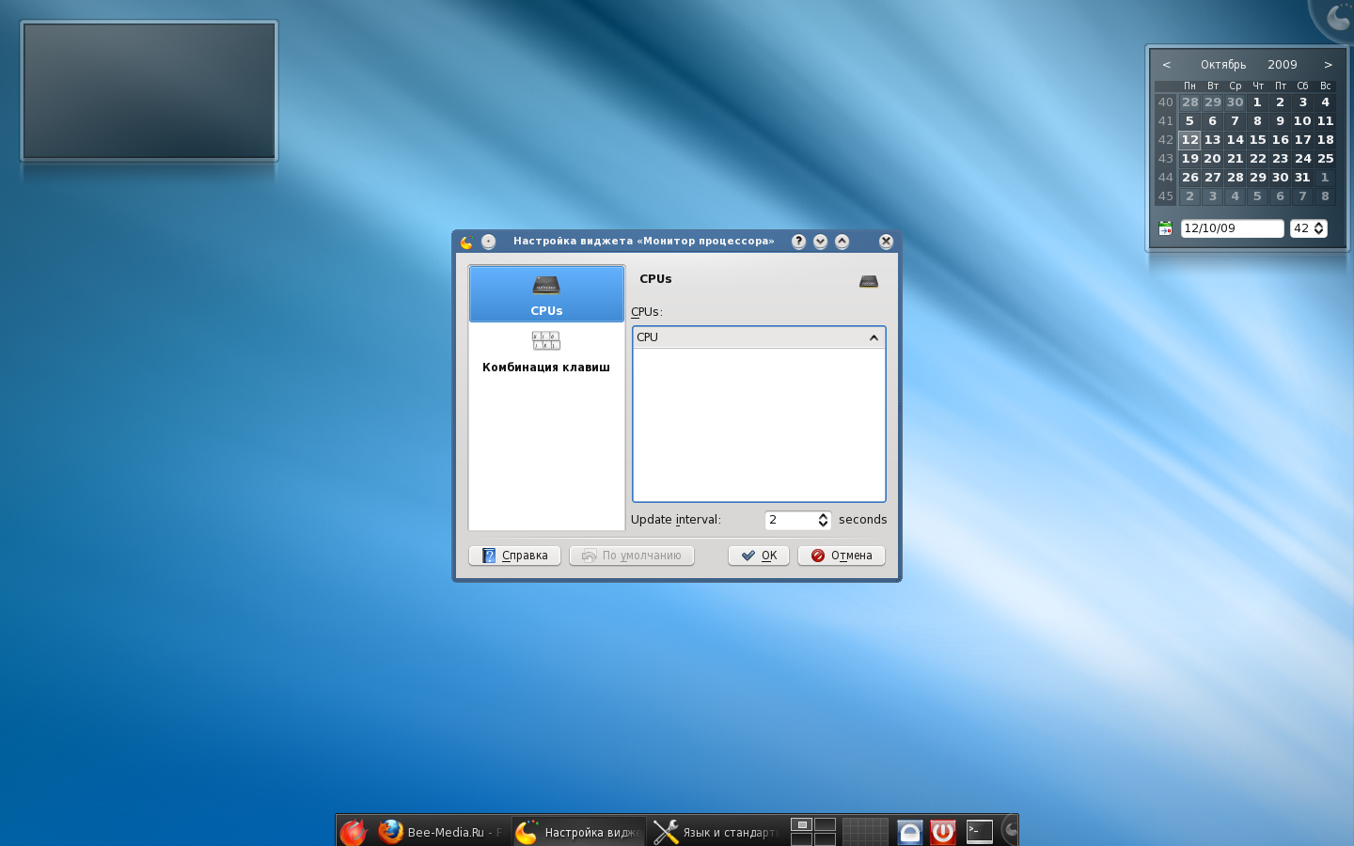The width and height of the screenshot is (1354, 846).
Task: Select the CPUs page in the sidebar
Action: [546, 294]
